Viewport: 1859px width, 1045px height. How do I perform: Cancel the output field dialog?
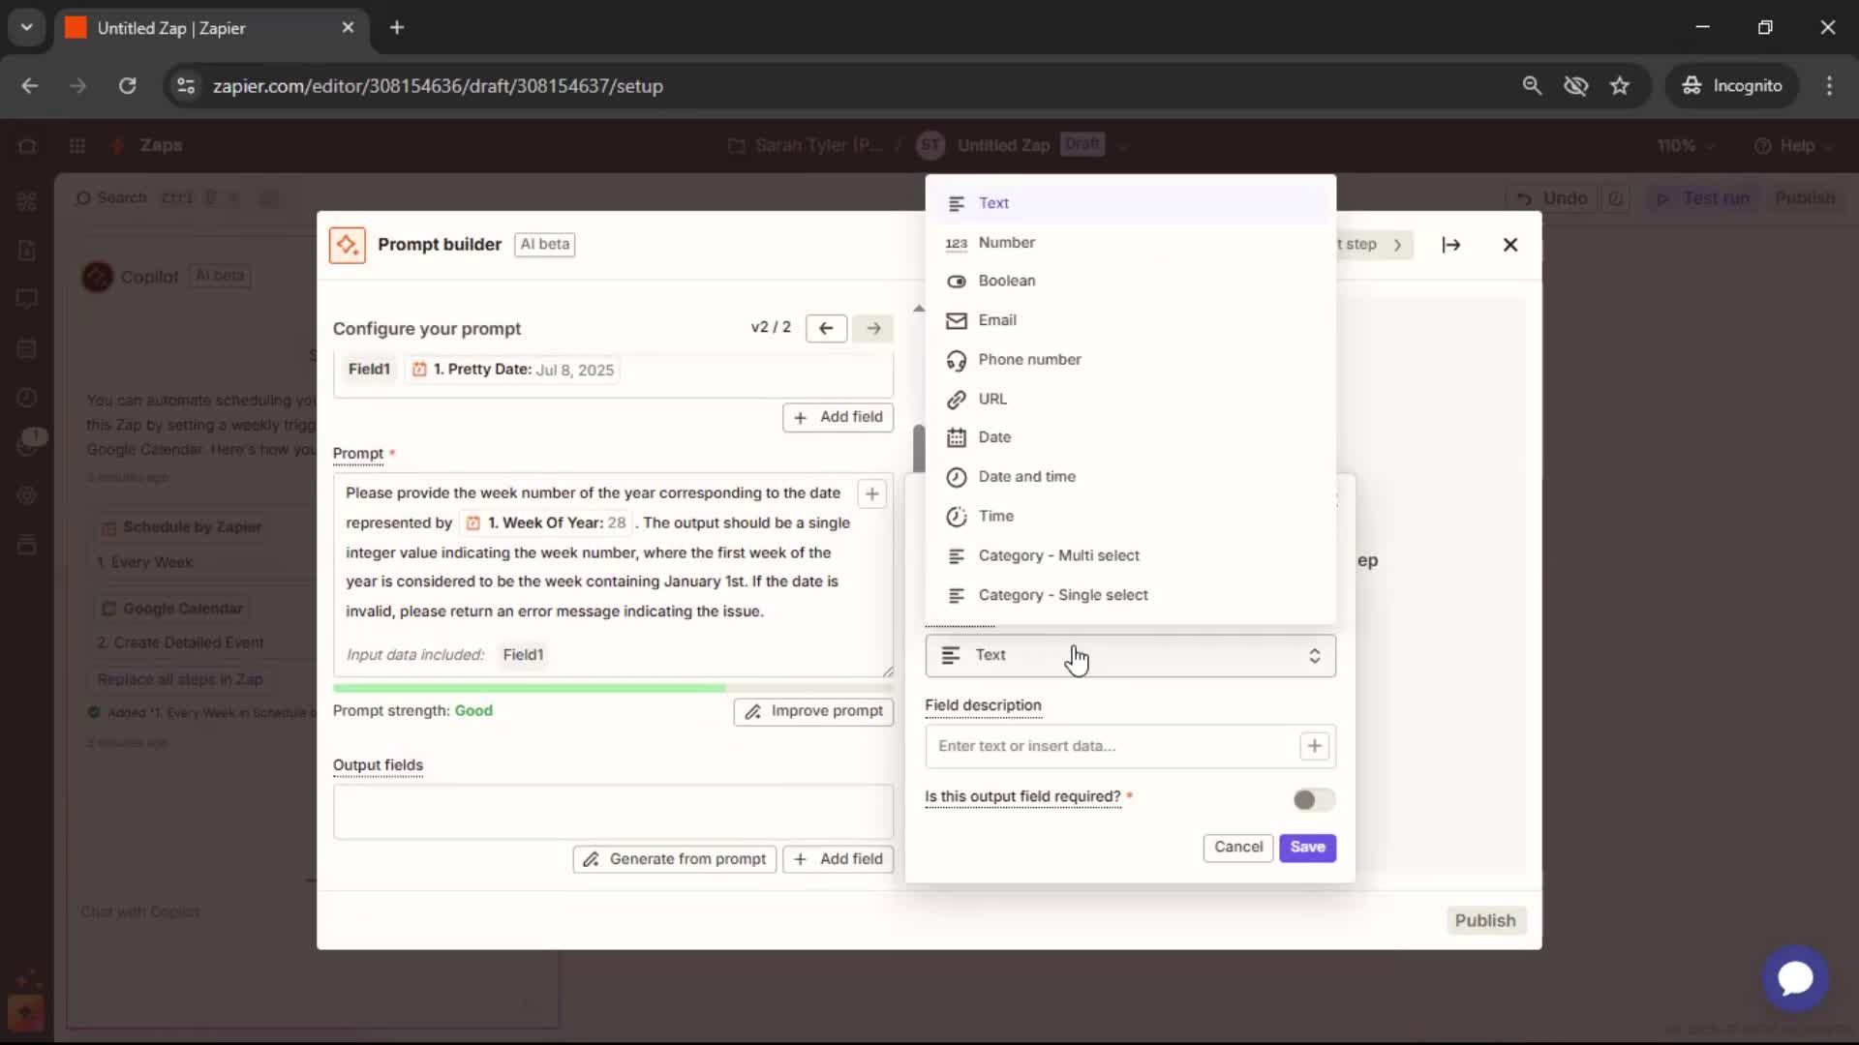[x=1238, y=848]
